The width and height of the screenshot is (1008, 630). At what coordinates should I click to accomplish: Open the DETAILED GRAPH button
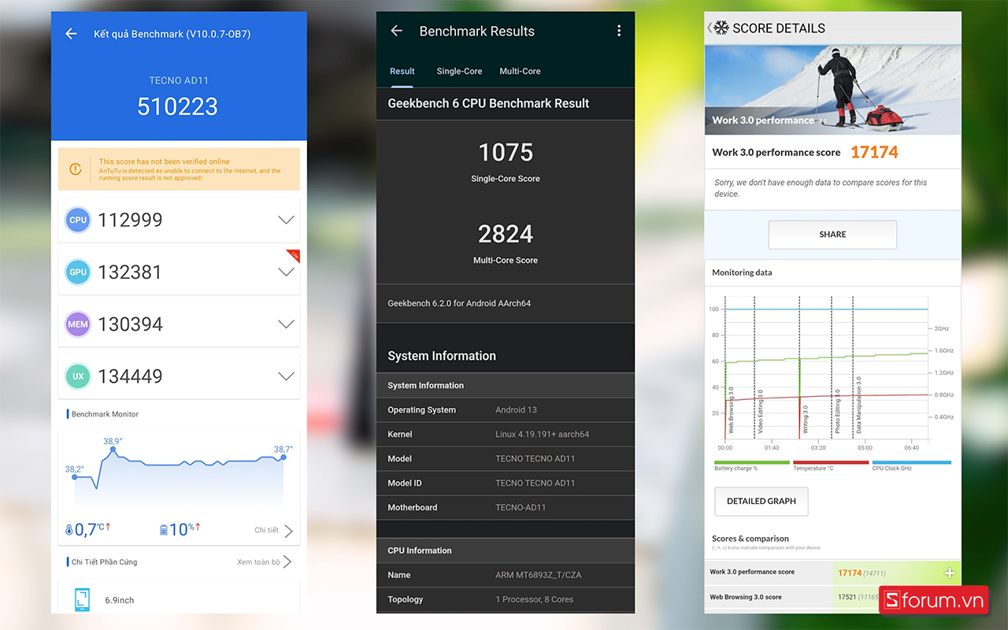[x=761, y=501]
